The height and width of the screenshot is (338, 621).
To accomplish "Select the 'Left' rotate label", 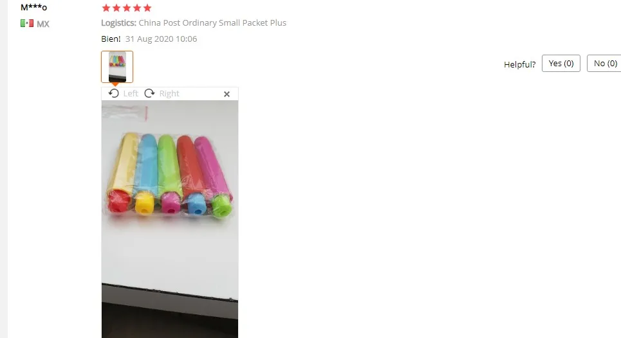I will tap(130, 94).
